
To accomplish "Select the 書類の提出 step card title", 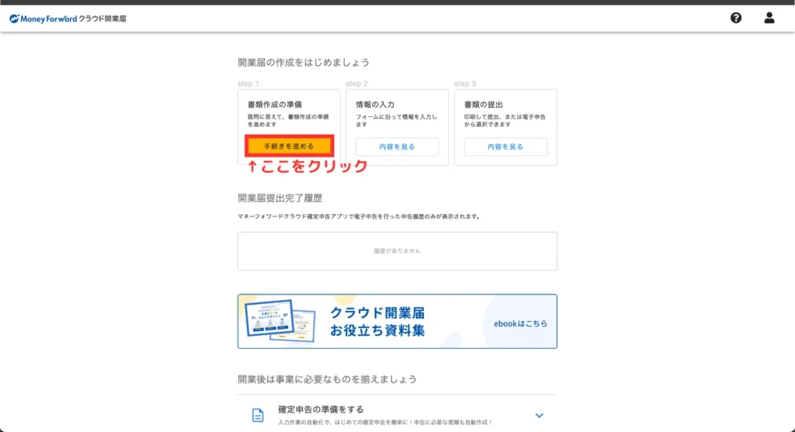I will click(x=484, y=103).
